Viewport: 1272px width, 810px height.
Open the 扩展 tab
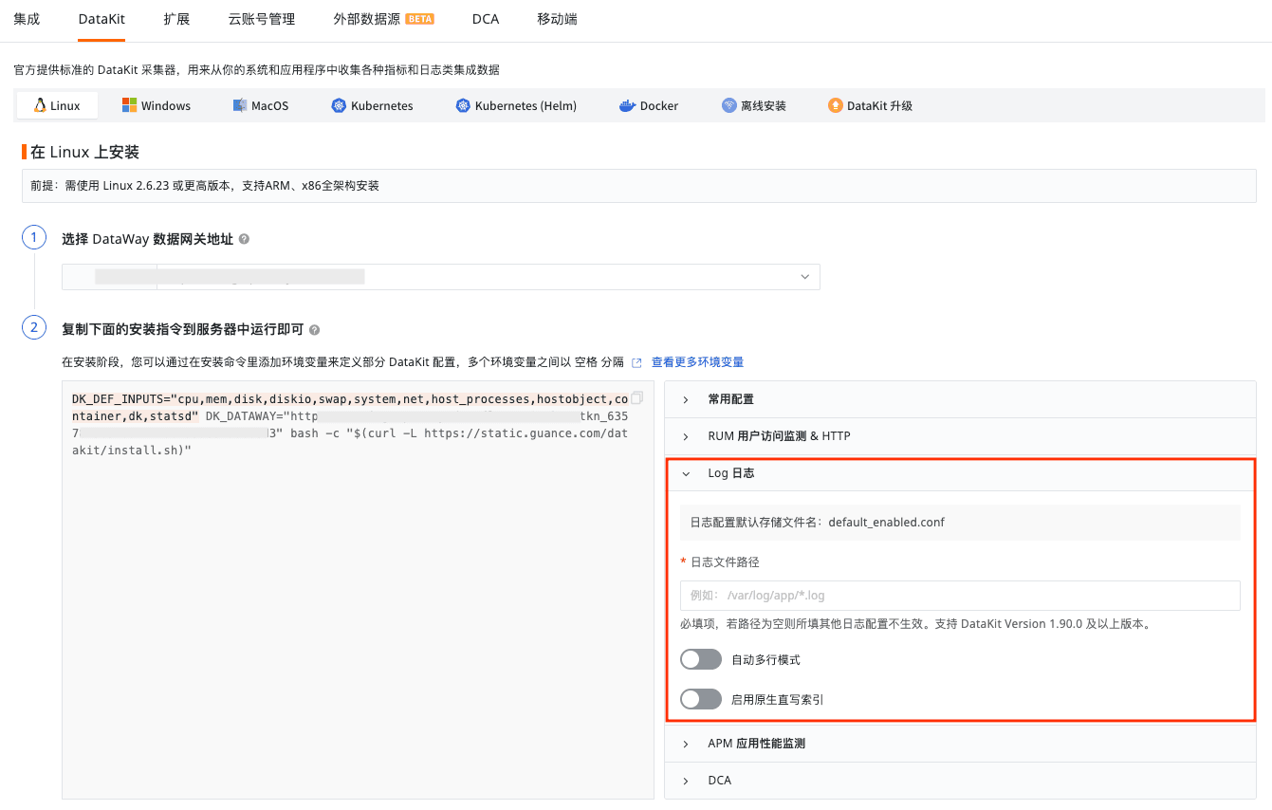[176, 19]
